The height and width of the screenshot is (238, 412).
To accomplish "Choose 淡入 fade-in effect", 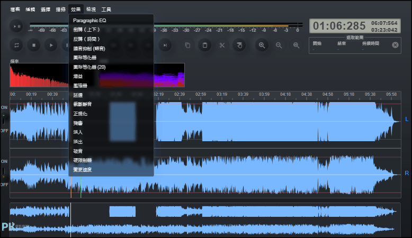I will point(111,132).
